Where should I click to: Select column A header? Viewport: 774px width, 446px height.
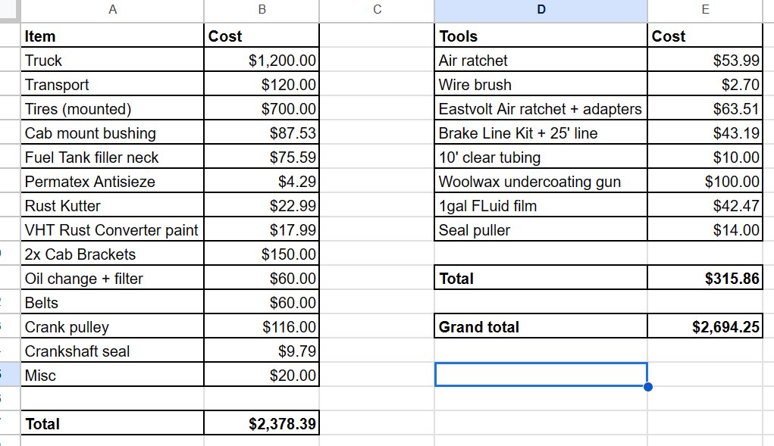[112, 10]
